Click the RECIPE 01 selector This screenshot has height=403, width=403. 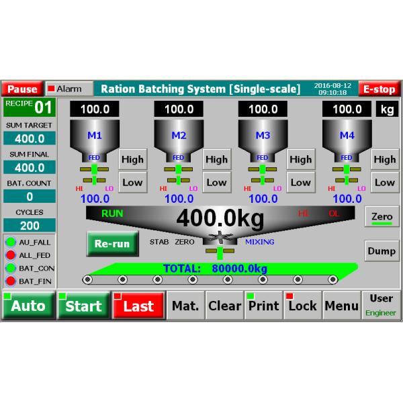click(x=30, y=107)
